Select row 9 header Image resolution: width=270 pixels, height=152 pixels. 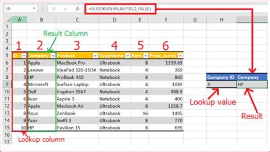tap(7, 84)
